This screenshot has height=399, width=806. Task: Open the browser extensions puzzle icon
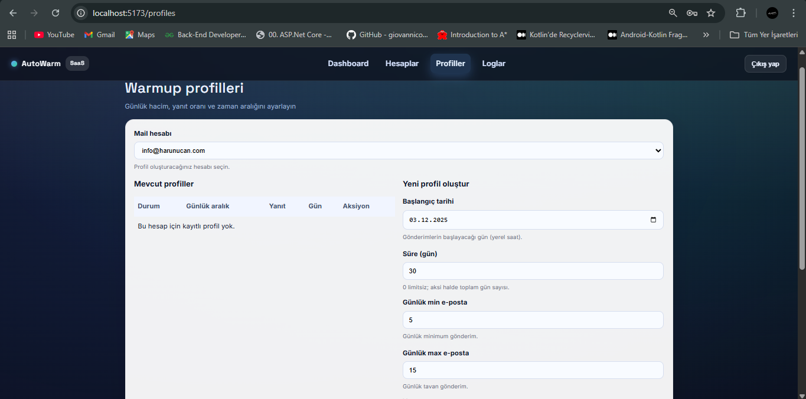[x=740, y=13]
